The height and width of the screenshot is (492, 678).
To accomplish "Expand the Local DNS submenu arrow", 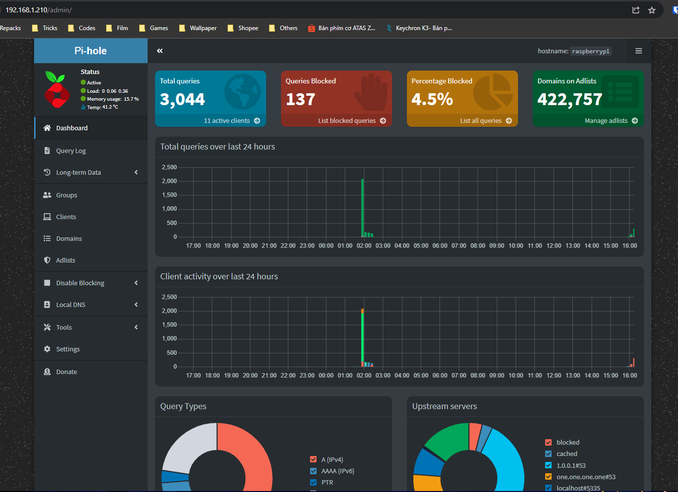I will pos(136,304).
